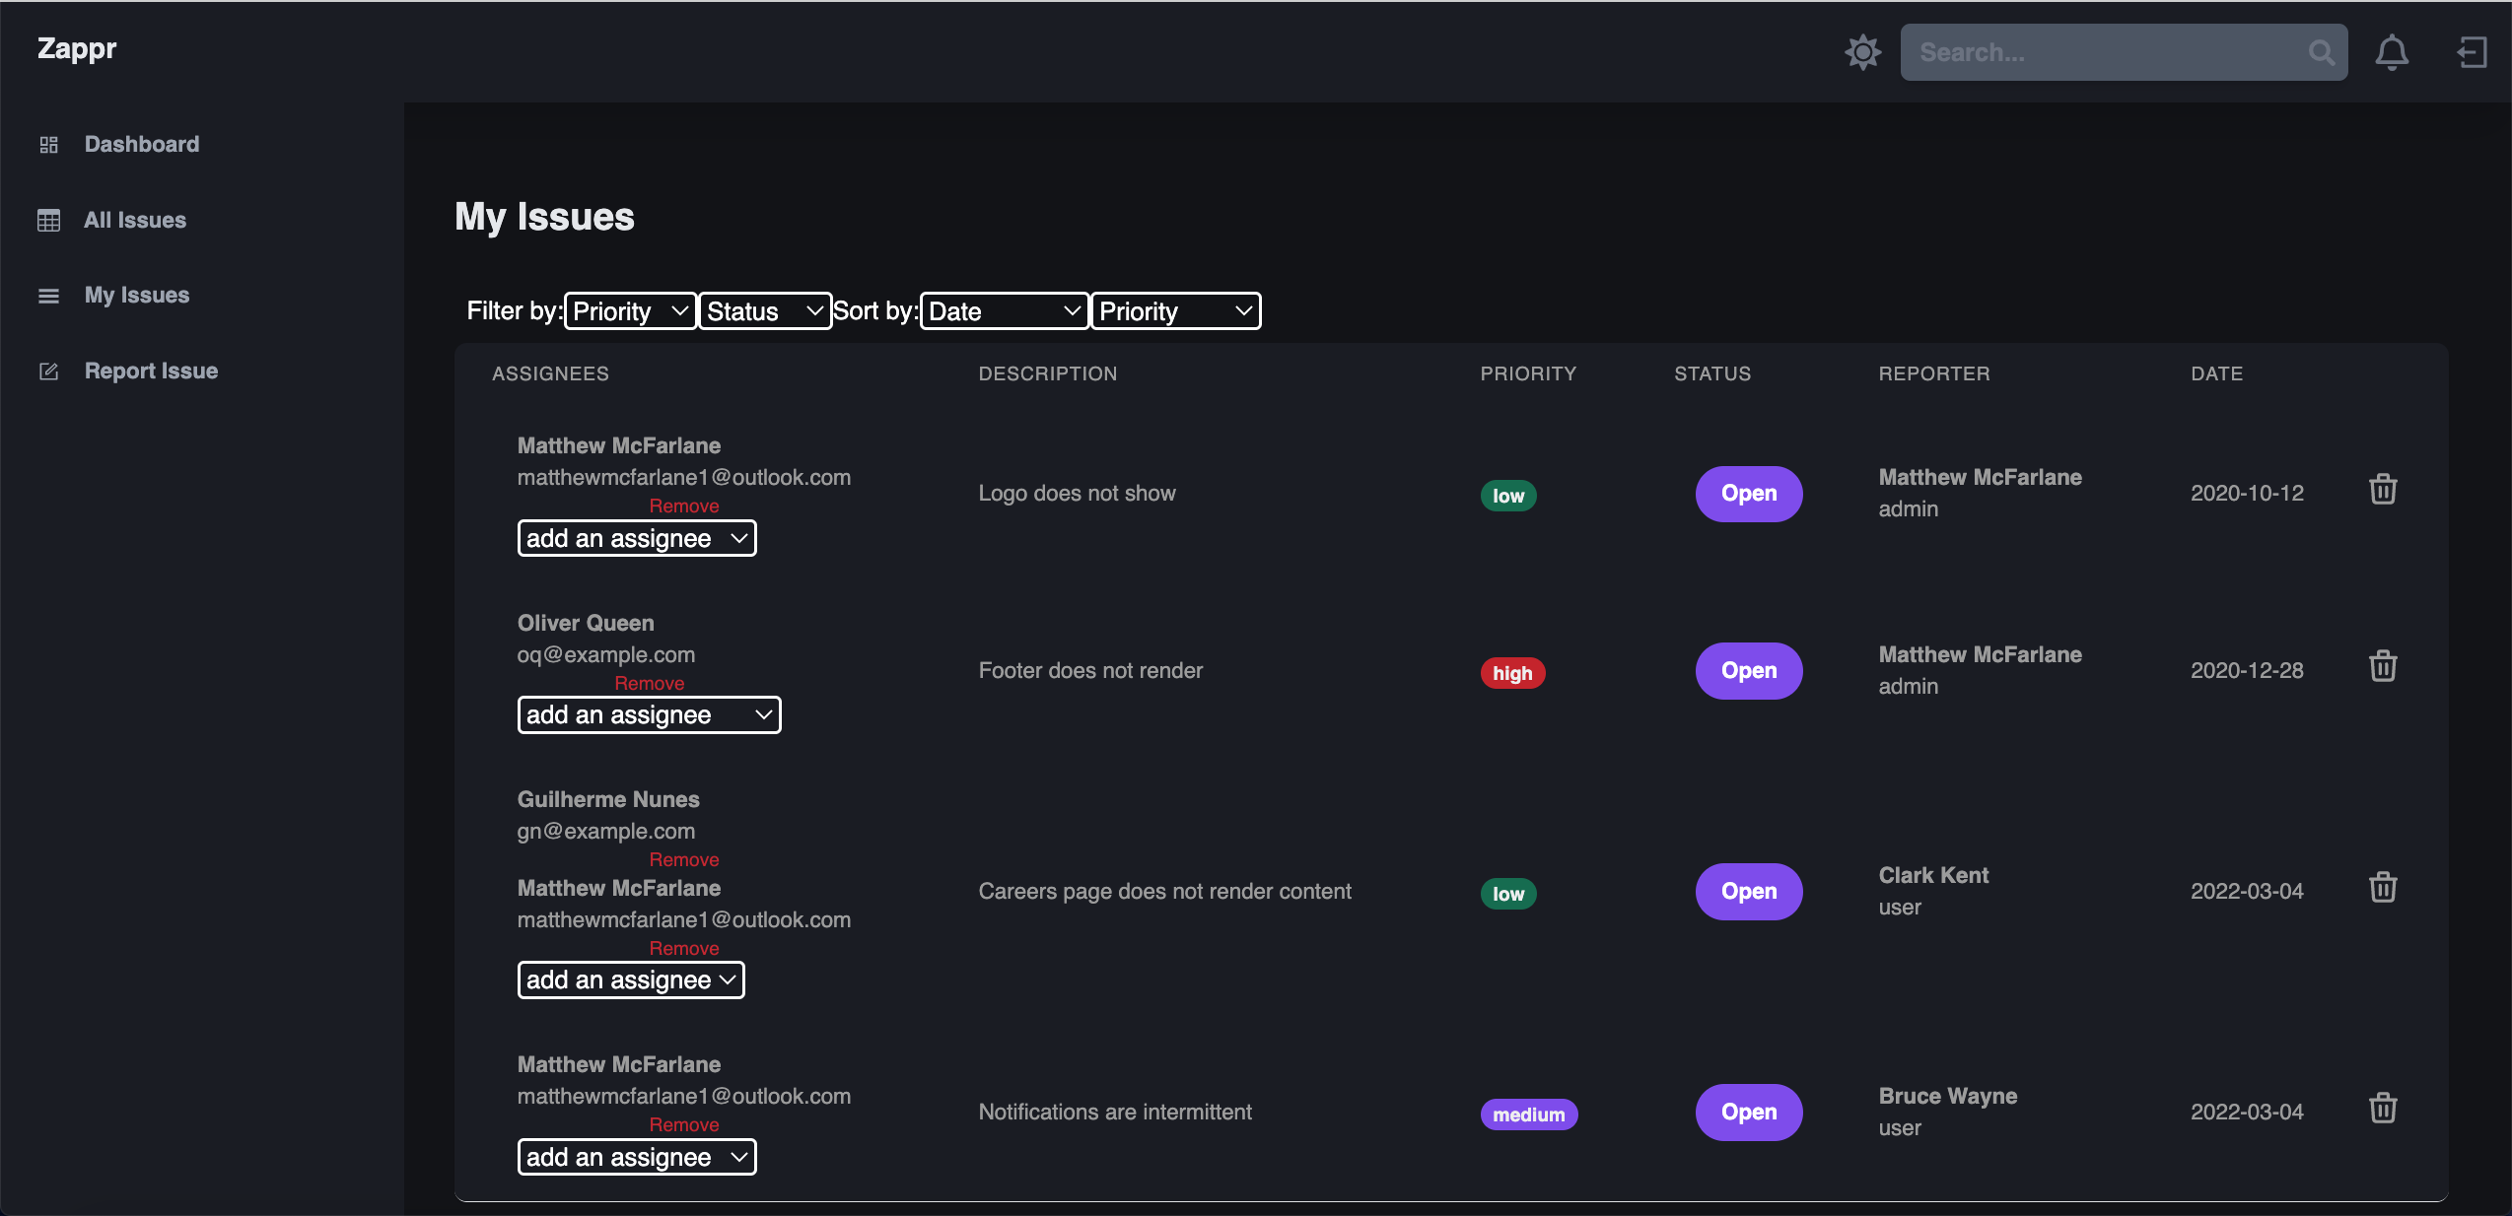Click the search magnifier icon
Screen dimensions: 2512x1216
pyautogui.click(x=2321, y=52)
